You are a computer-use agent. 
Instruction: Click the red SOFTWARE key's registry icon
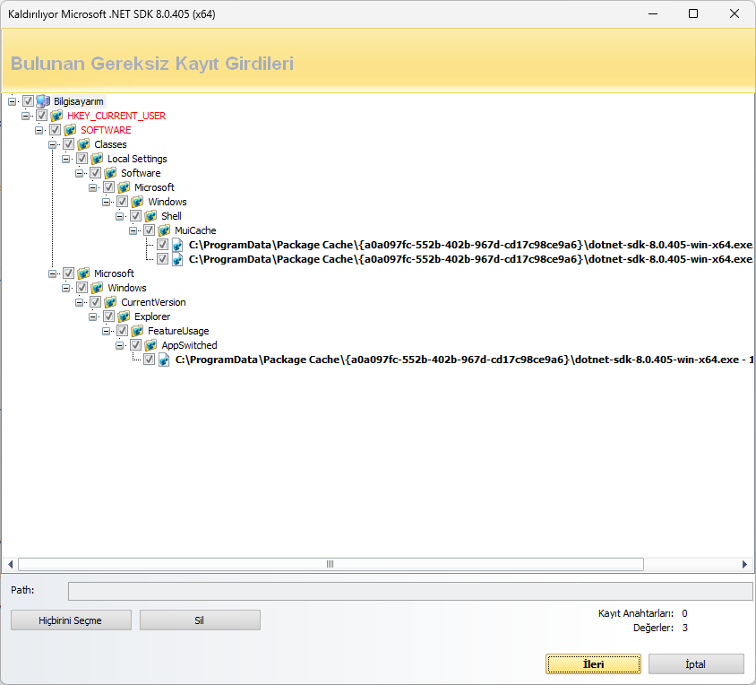tap(70, 130)
